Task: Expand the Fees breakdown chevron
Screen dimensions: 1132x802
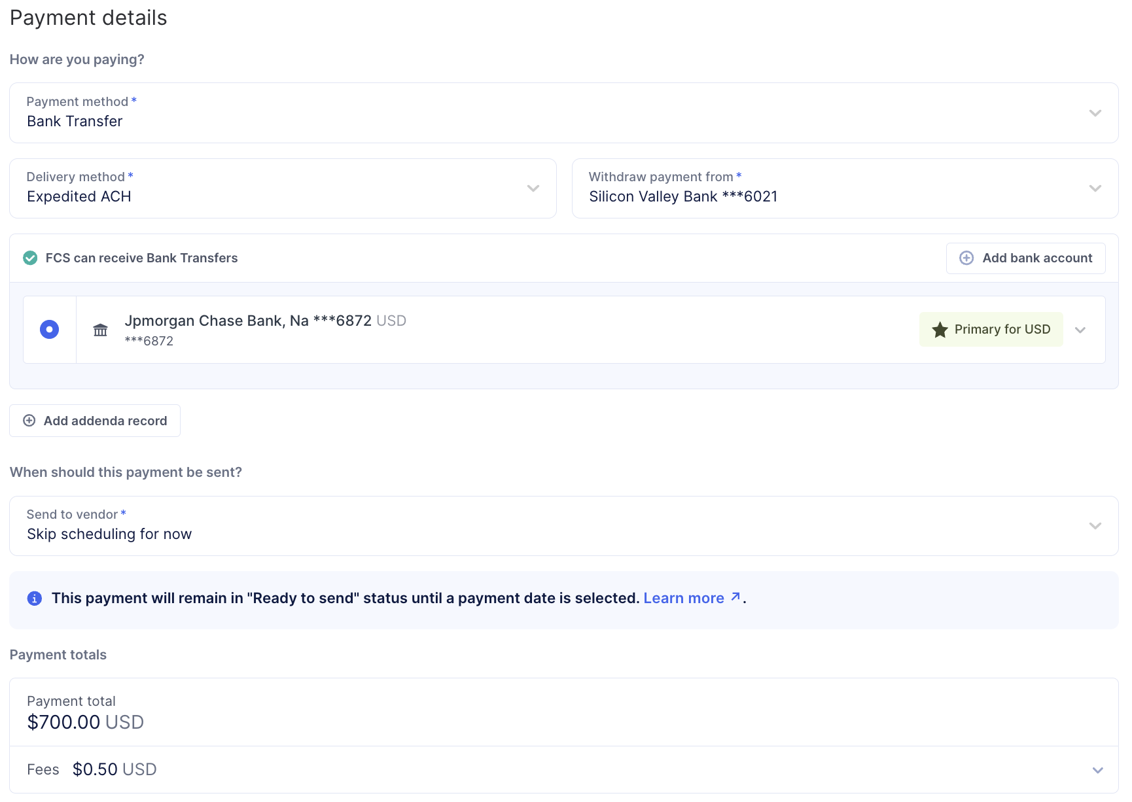Action: tap(1097, 770)
